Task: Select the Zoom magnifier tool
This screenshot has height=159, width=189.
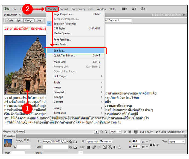Action: click(106, 132)
